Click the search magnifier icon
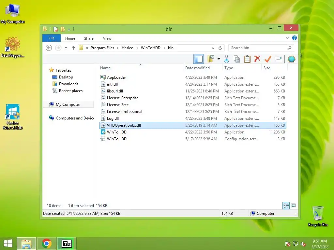Image resolution: width=334 pixels, height=250 pixels. click(289, 48)
